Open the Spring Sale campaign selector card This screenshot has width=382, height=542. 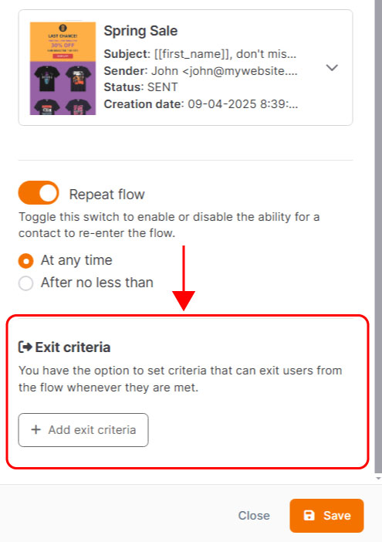[185, 68]
